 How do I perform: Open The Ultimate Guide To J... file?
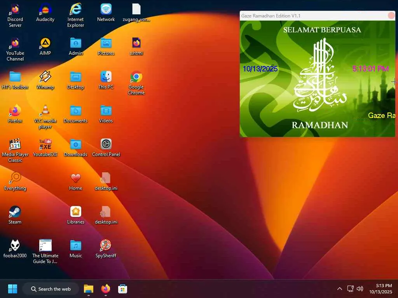point(45,251)
